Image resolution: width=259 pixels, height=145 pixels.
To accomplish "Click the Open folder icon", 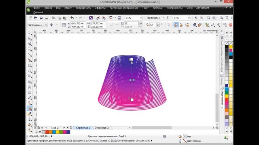I will [x=36, y=18].
